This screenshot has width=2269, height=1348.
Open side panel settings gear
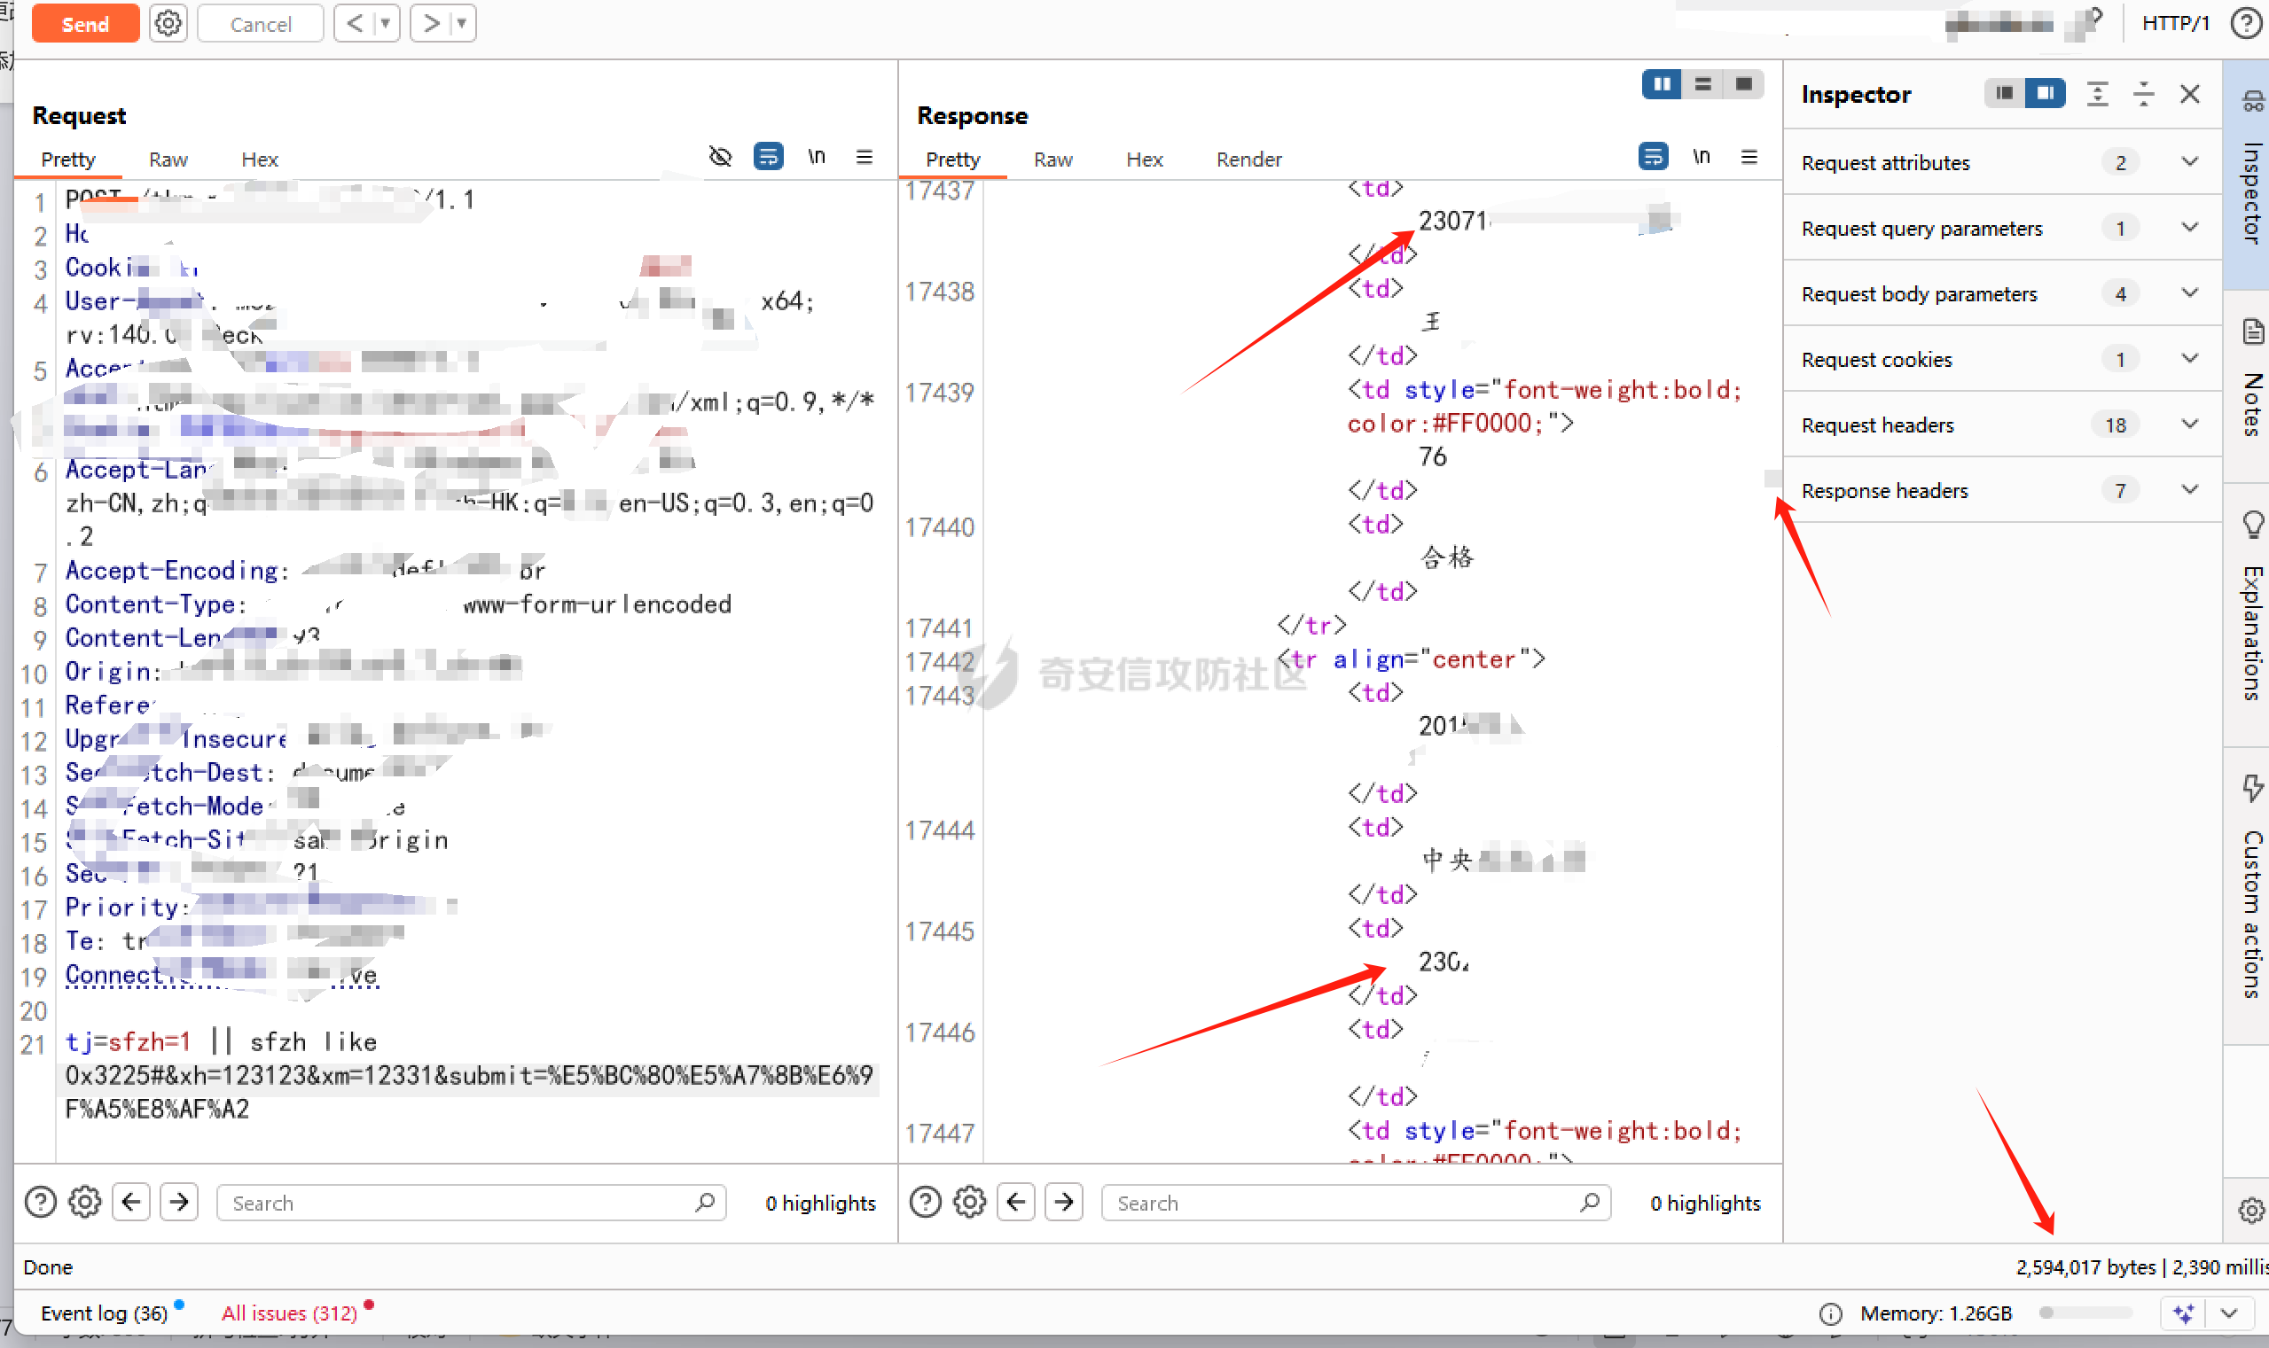click(x=2251, y=1210)
